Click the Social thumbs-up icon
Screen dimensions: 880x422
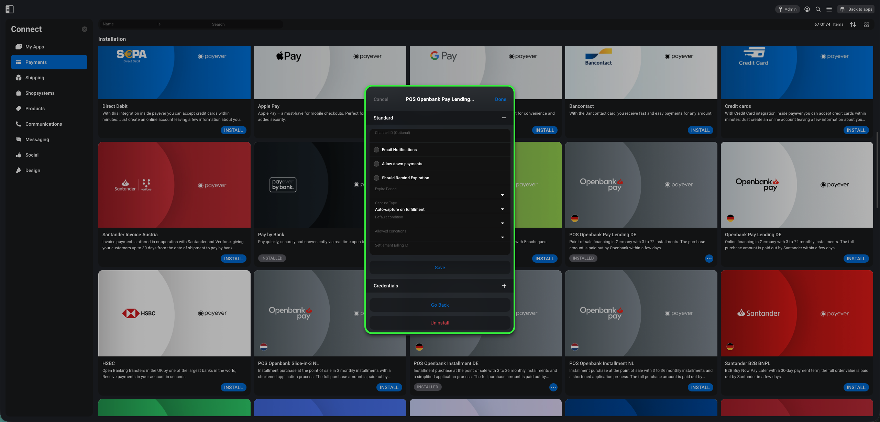point(19,155)
